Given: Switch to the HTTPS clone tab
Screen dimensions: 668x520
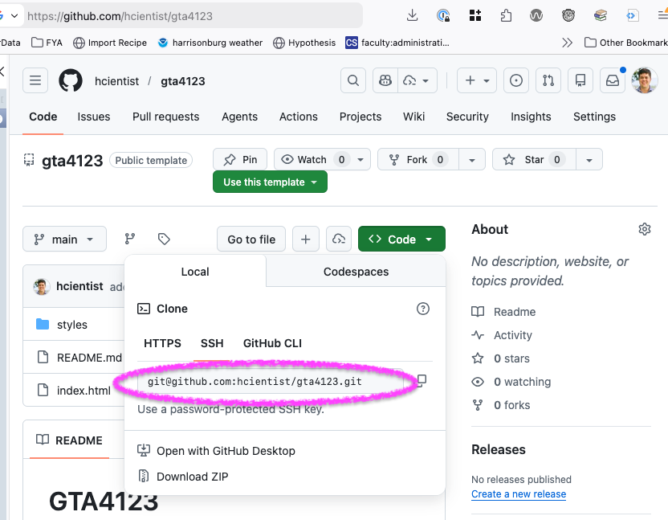Looking at the screenshot, I should [161, 343].
